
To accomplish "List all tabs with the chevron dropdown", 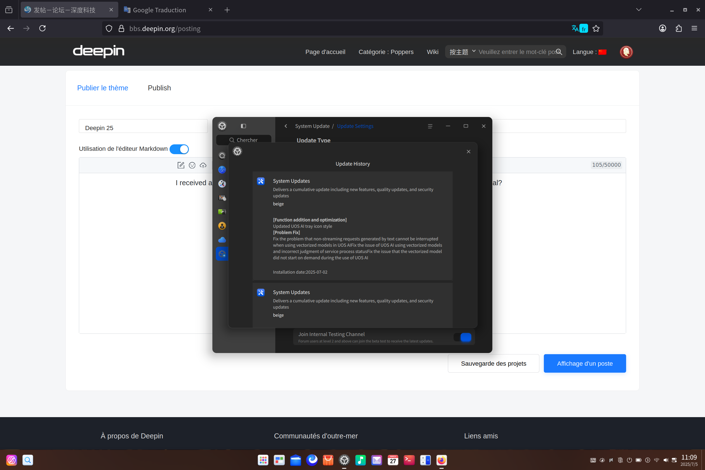I will 639,10.
